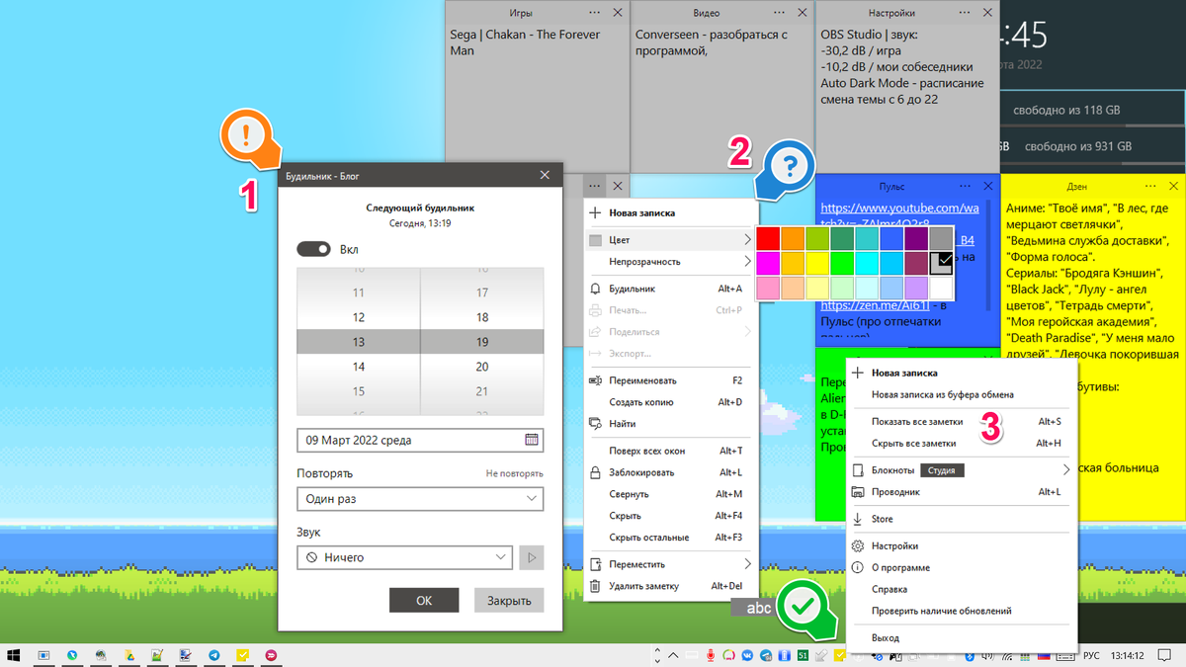Open the ellipsis menu of the Игры note
The image size is (1186, 667).
point(594,13)
